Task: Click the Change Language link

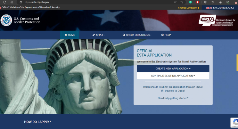Action: pyautogui.click(x=187, y=8)
